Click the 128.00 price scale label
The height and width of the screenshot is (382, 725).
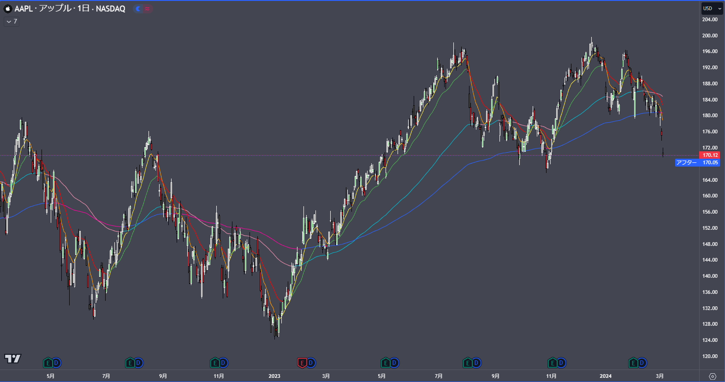click(x=710, y=324)
